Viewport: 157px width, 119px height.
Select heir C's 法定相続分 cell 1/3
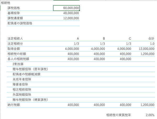tap(119, 44)
